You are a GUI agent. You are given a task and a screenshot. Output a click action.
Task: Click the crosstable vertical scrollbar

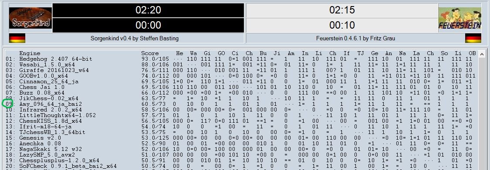pos(482,110)
